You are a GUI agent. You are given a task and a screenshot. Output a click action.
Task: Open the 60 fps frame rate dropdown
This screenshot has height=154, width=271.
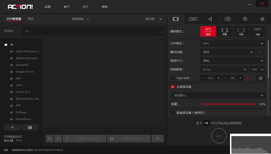(224, 69)
